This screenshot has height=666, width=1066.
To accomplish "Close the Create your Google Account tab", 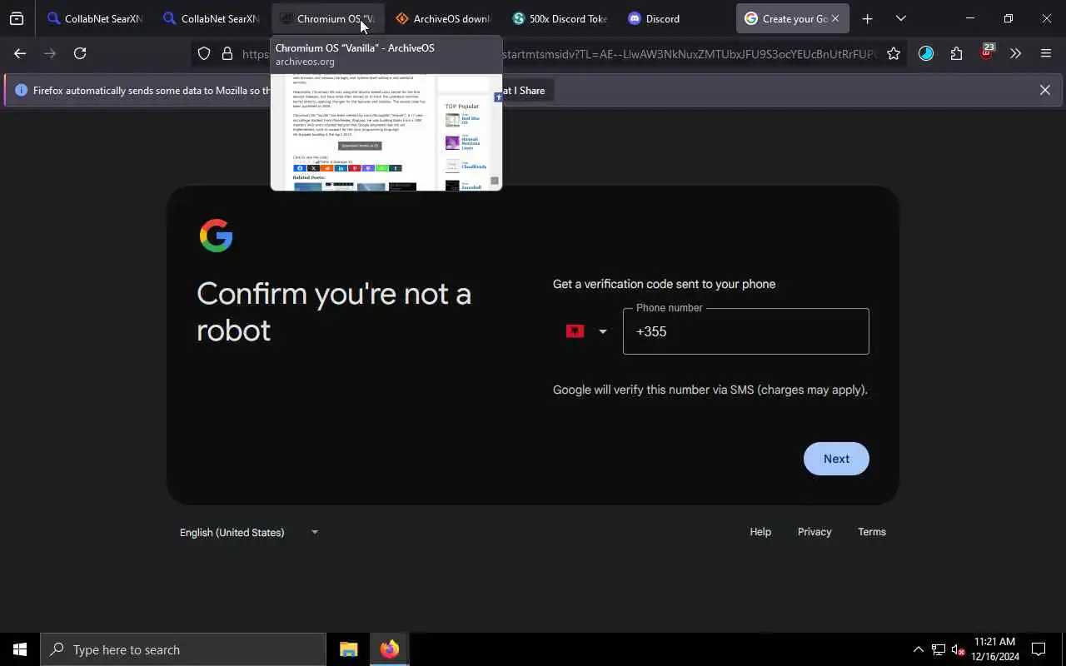I will click(835, 18).
